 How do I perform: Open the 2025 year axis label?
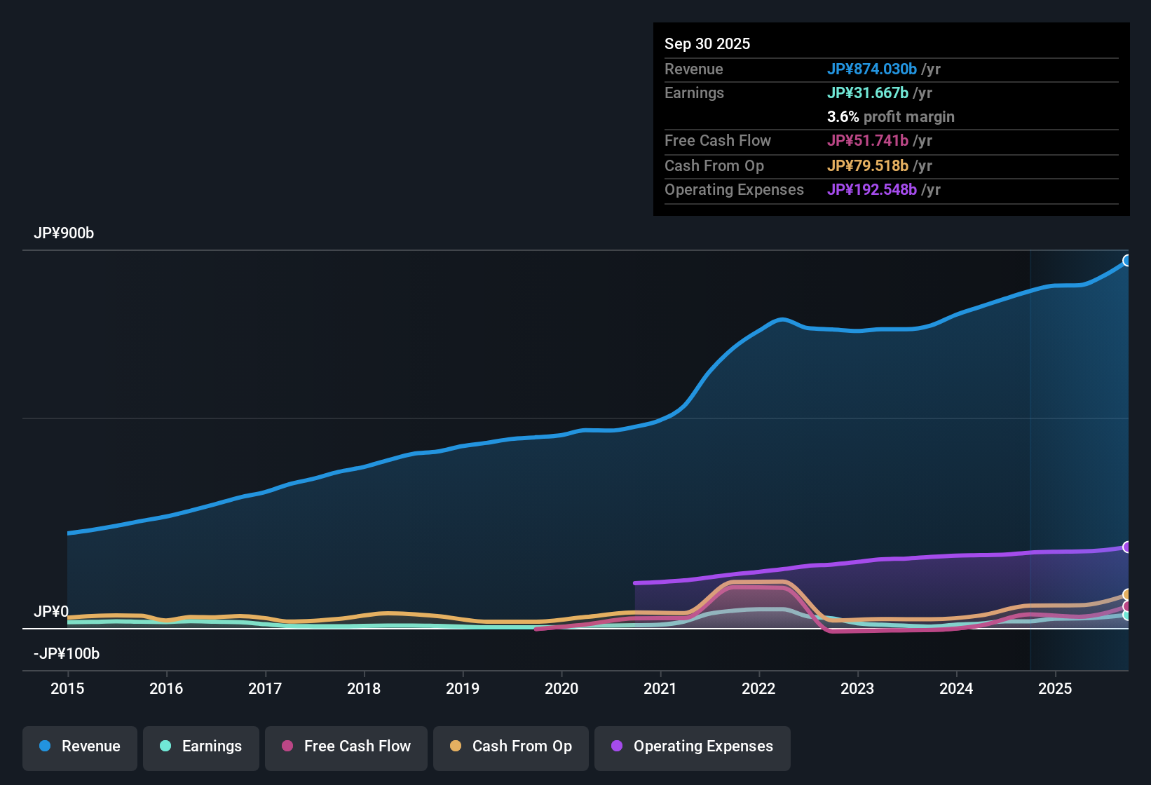pos(1056,689)
